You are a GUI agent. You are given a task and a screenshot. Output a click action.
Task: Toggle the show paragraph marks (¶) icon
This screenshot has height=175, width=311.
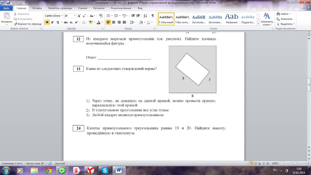click(x=153, y=16)
